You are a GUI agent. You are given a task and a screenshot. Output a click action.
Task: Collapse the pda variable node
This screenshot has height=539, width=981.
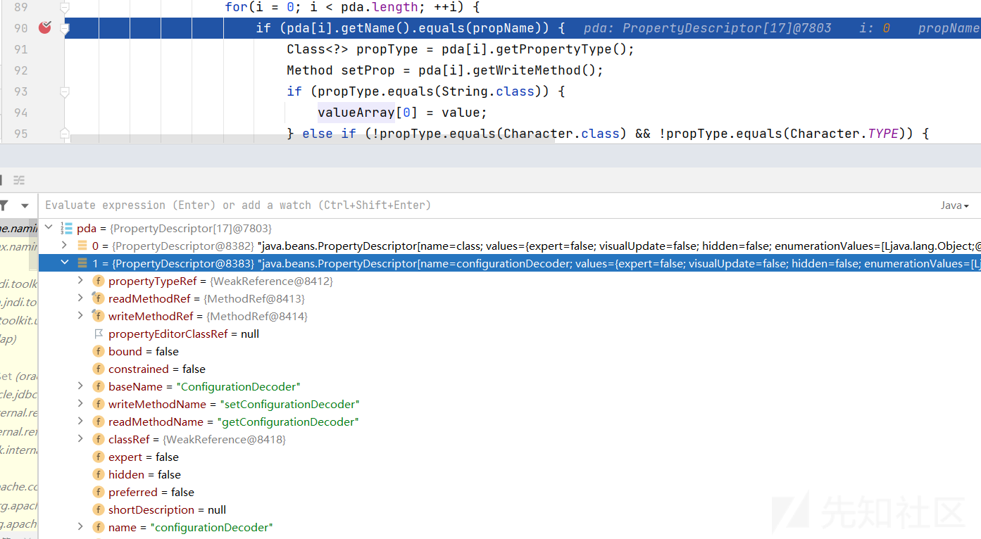(49, 228)
